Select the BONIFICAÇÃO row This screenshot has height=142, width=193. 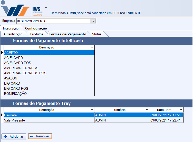click(49, 94)
